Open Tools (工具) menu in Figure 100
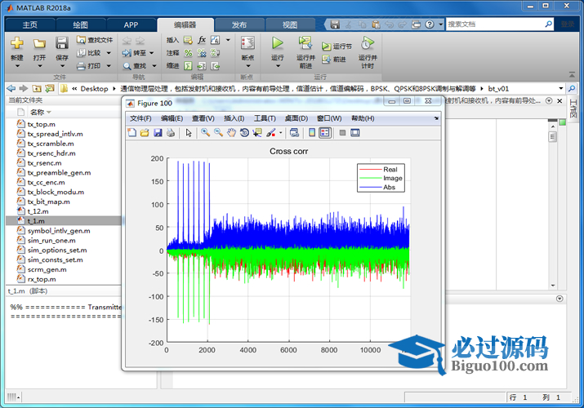 [265, 118]
